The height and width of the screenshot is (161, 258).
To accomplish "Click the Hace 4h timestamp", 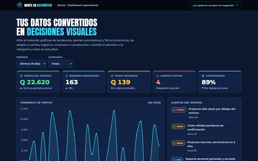I will point(192,134).
